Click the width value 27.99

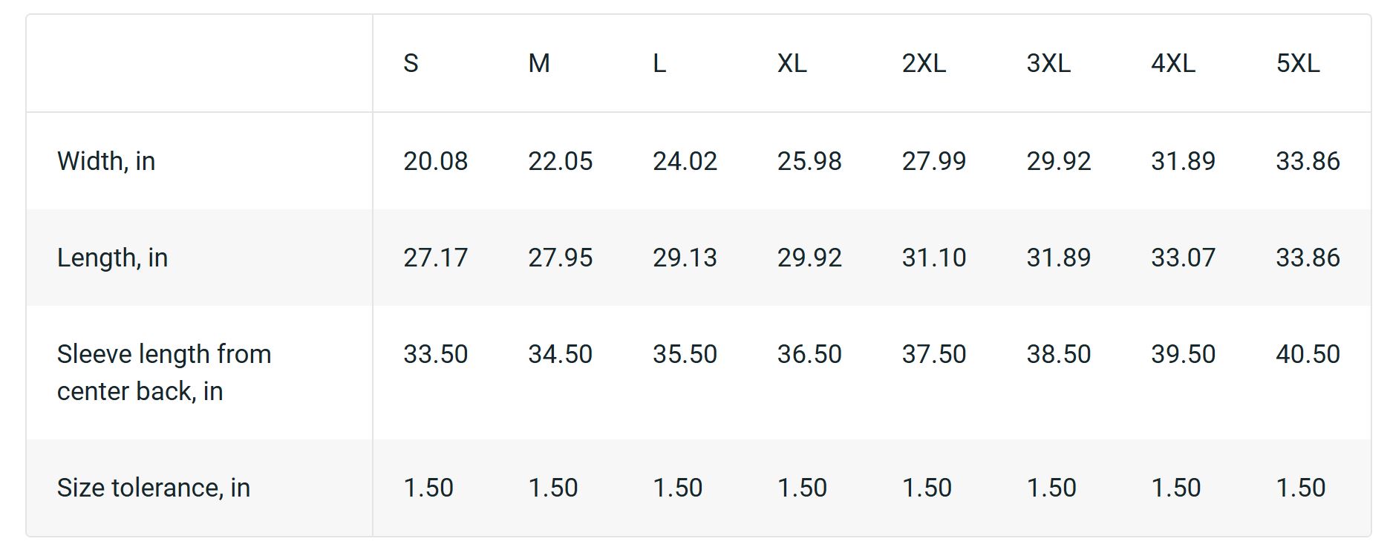[x=934, y=161]
